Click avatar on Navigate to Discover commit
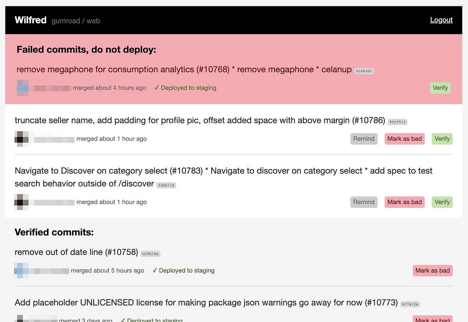468x322 pixels. pyautogui.click(x=21, y=202)
